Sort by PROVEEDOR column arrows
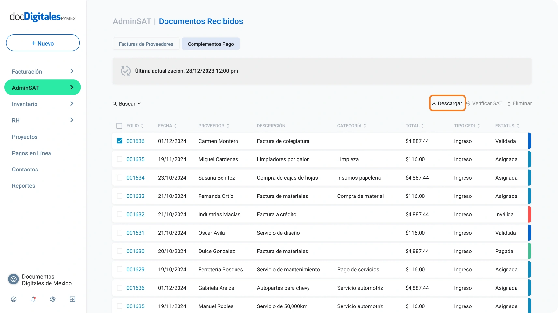The width and height of the screenshot is (558, 313). (228, 126)
